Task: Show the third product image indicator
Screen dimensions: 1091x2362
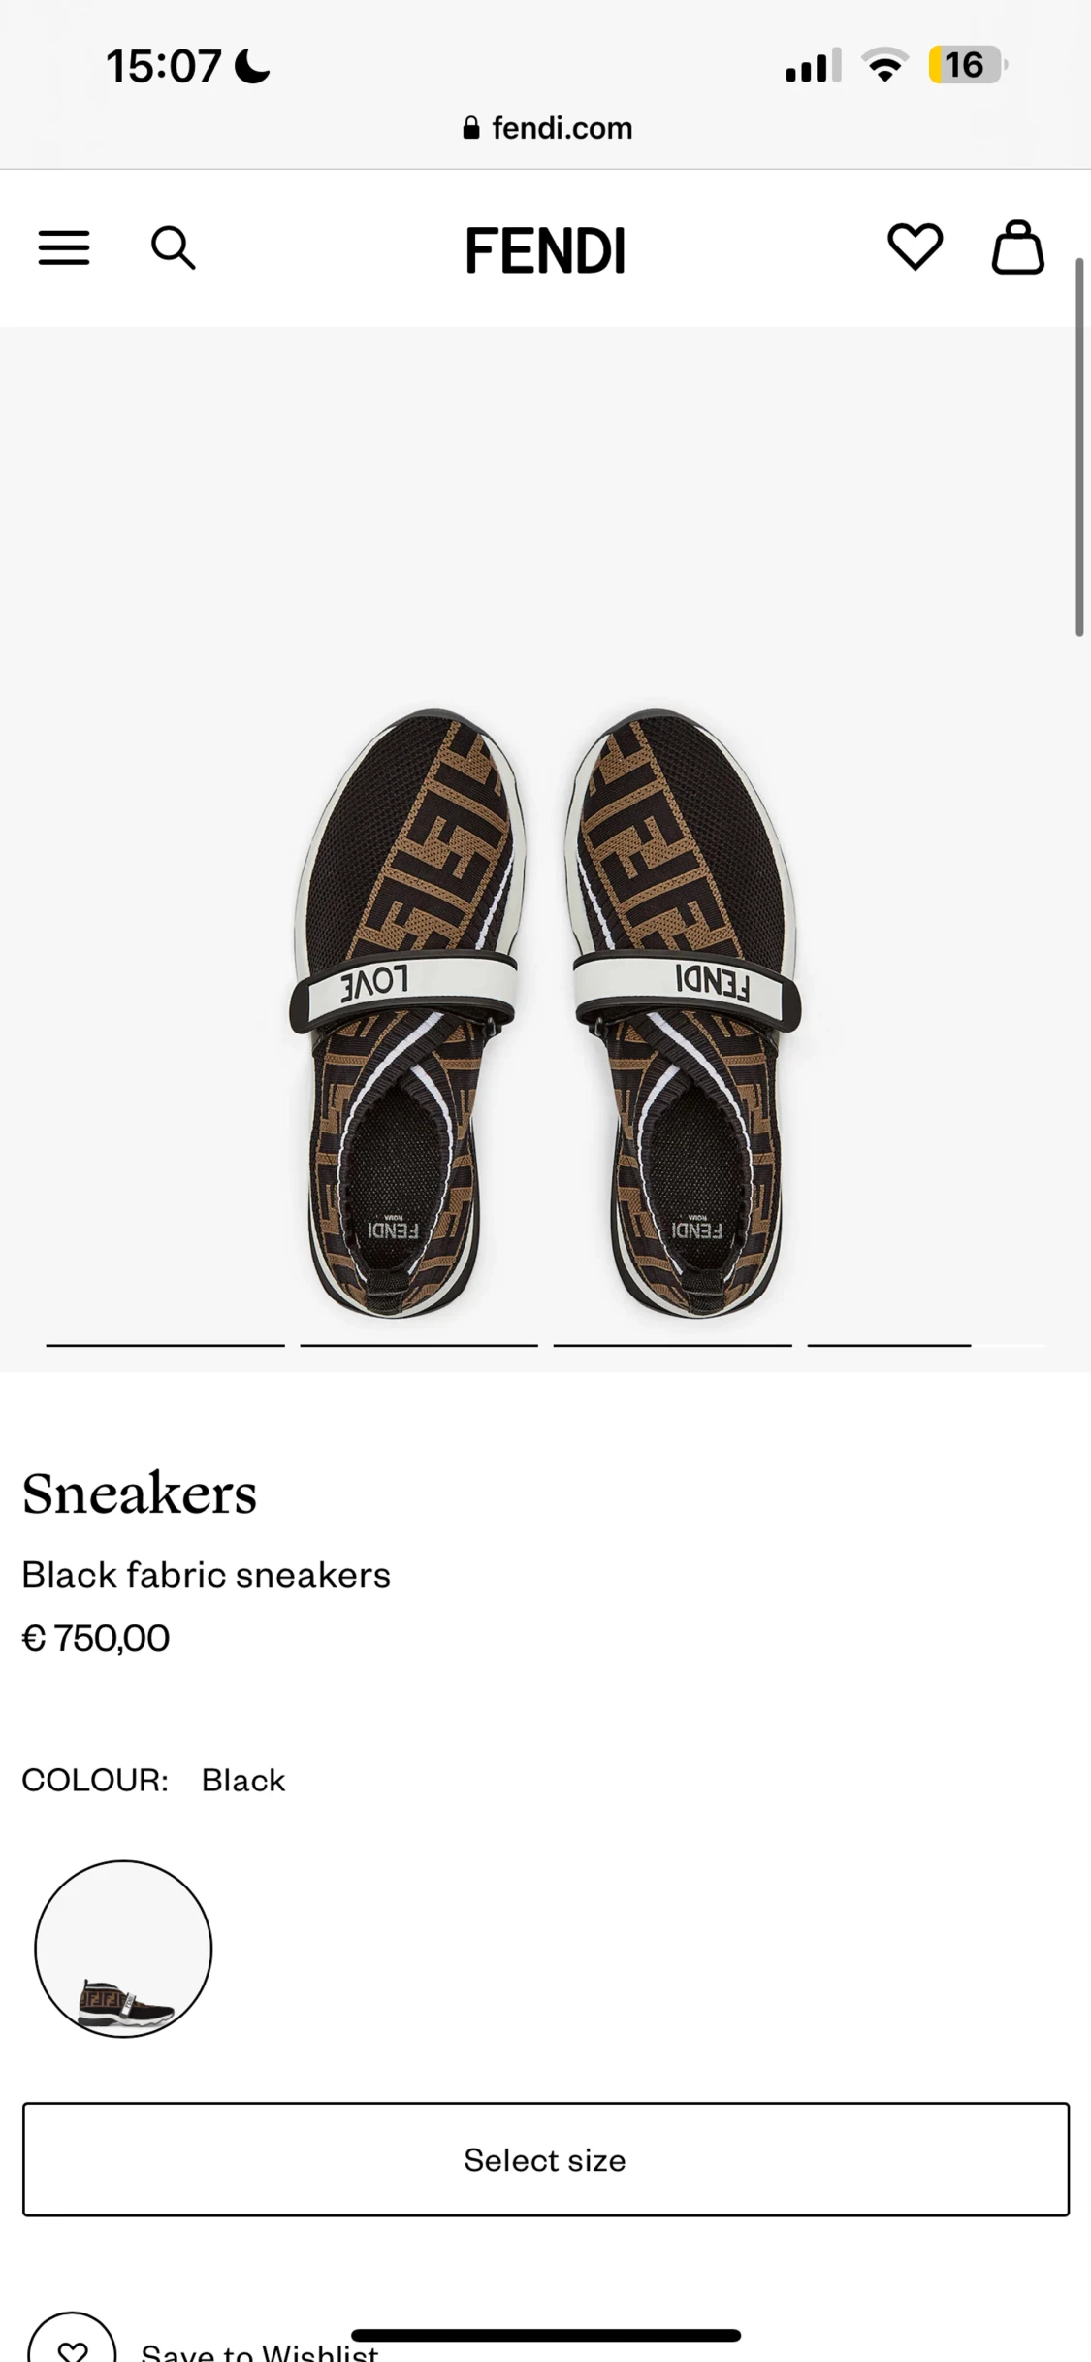Action: tap(673, 1345)
